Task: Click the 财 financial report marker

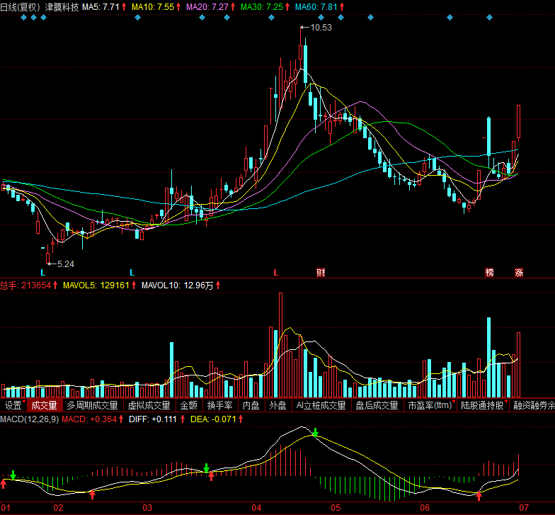Action: pos(321,272)
